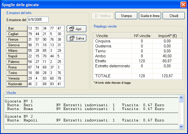Image resolution: width=188 pixels, height=134 pixels.
Task: Select the Palermo row header
Action: click(x=17, y=62)
